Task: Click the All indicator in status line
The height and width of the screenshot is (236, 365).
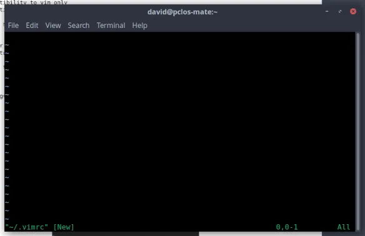Action: (344, 227)
